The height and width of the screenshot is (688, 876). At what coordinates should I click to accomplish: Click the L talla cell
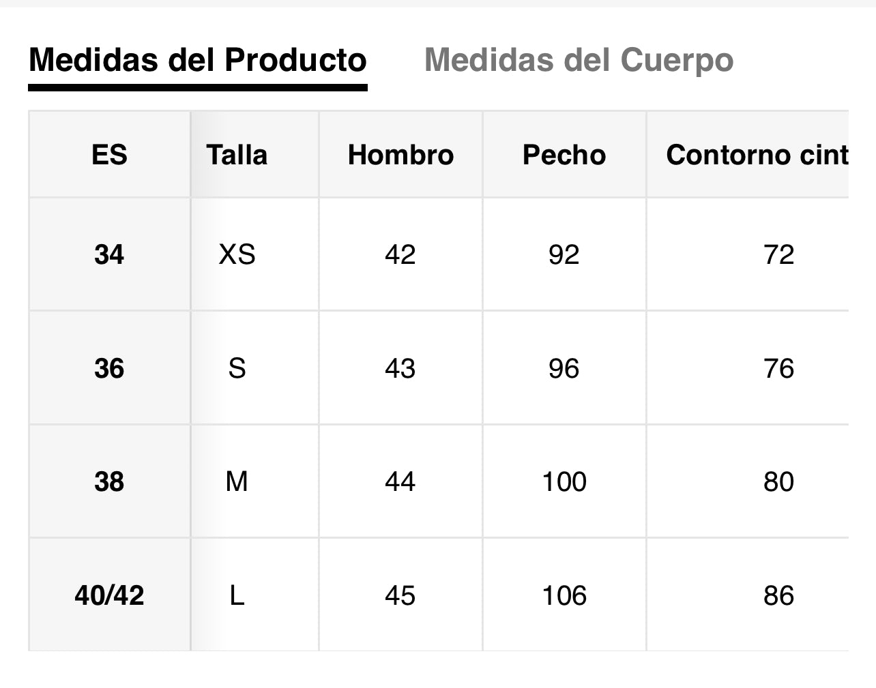[x=237, y=595]
